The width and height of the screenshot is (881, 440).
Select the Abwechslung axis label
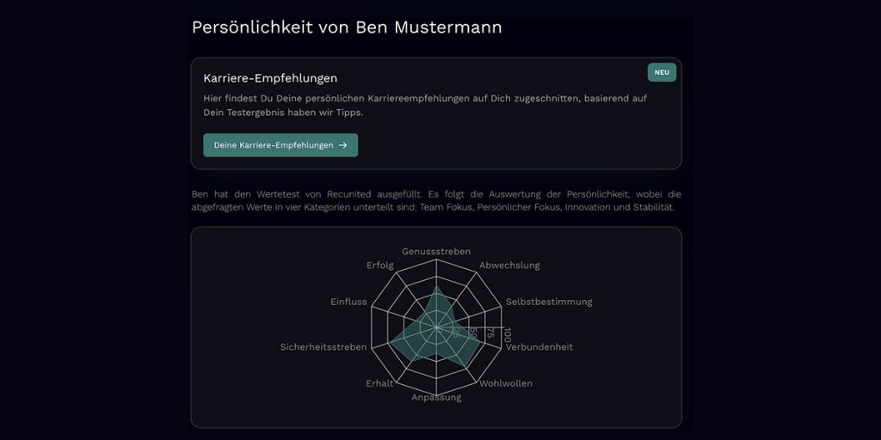pyautogui.click(x=509, y=266)
